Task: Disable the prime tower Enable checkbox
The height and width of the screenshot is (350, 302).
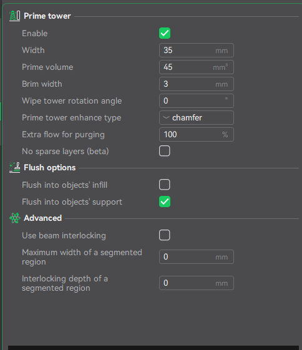Action: coord(165,33)
